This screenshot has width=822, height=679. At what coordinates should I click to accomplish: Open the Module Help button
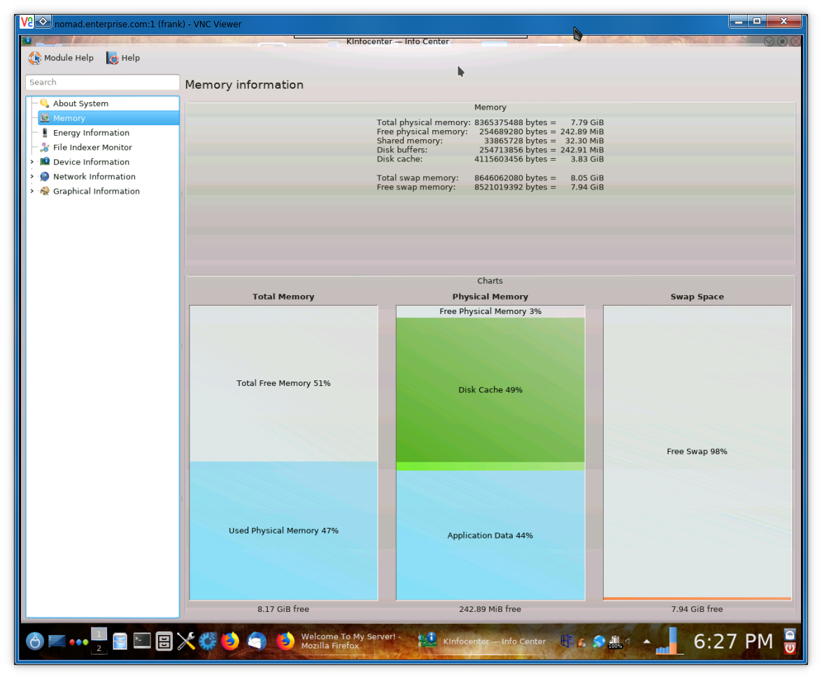62,58
